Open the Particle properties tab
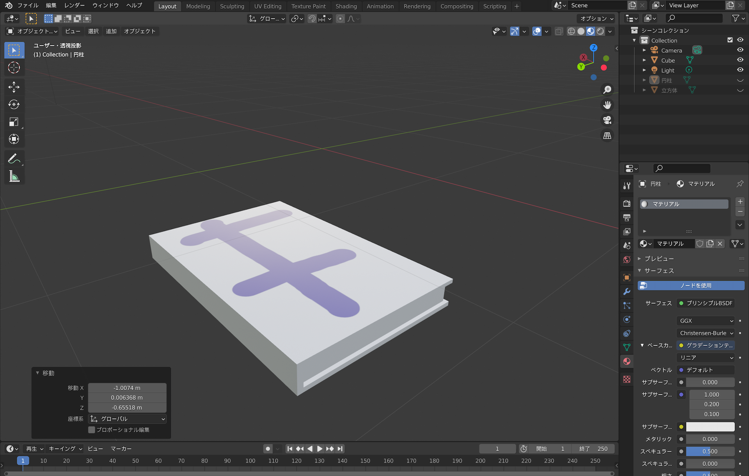The width and height of the screenshot is (749, 476). point(627,306)
